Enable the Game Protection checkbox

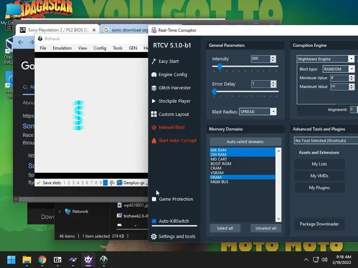click(154, 199)
